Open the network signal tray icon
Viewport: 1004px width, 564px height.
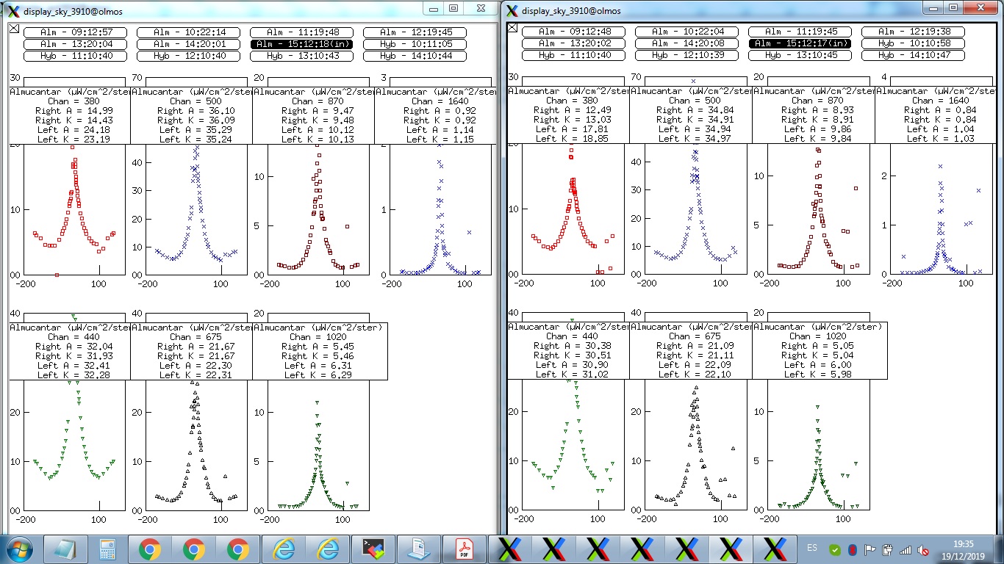(905, 549)
